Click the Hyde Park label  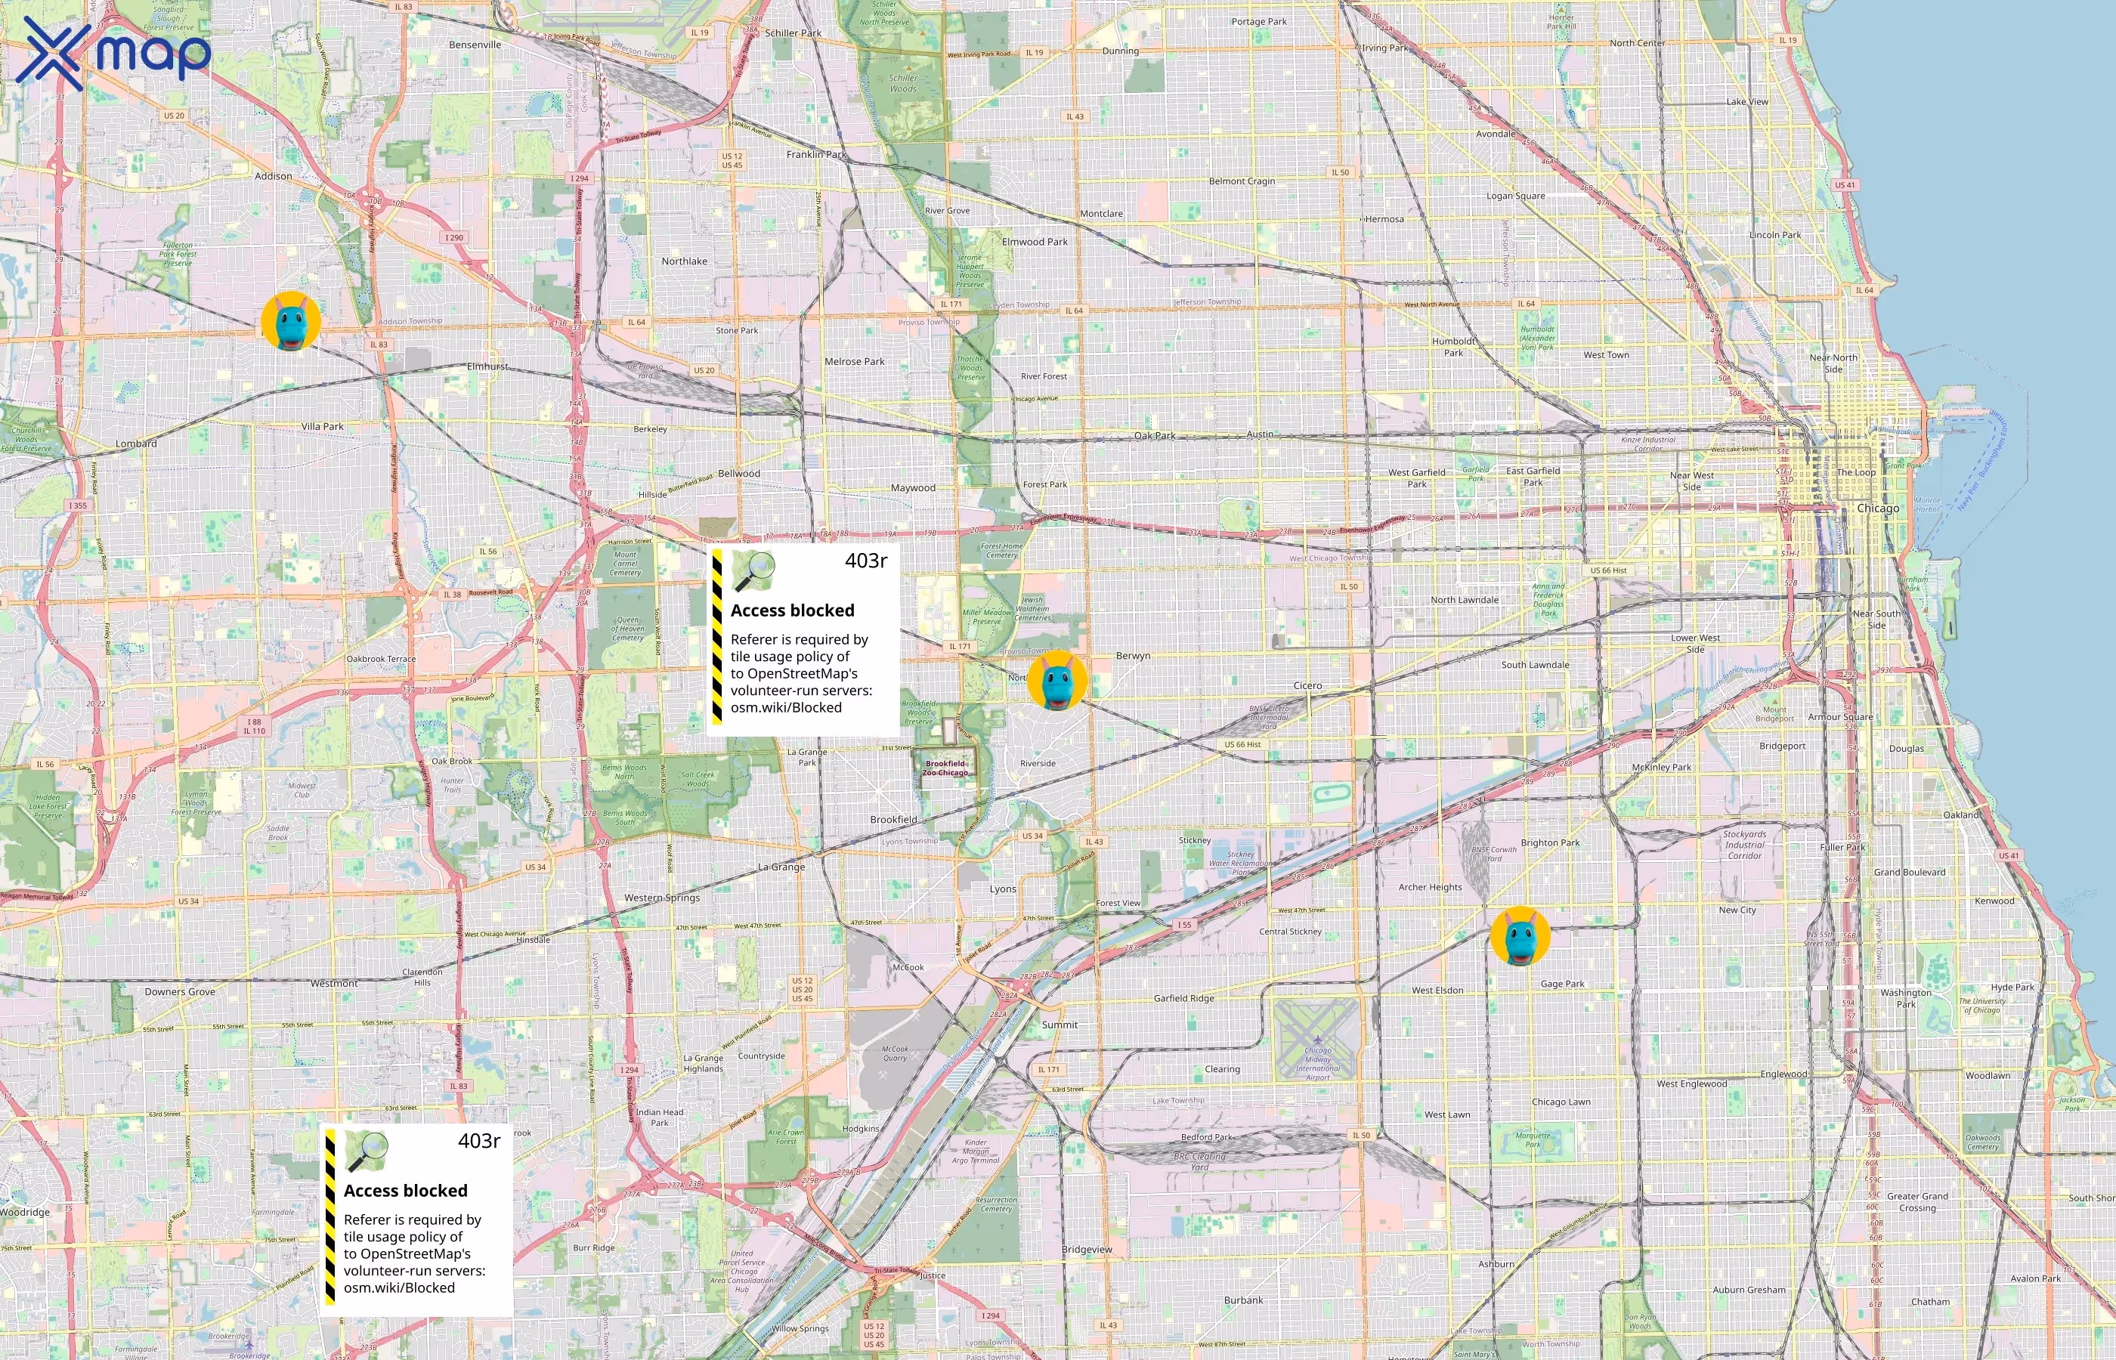coord(2012,988)
